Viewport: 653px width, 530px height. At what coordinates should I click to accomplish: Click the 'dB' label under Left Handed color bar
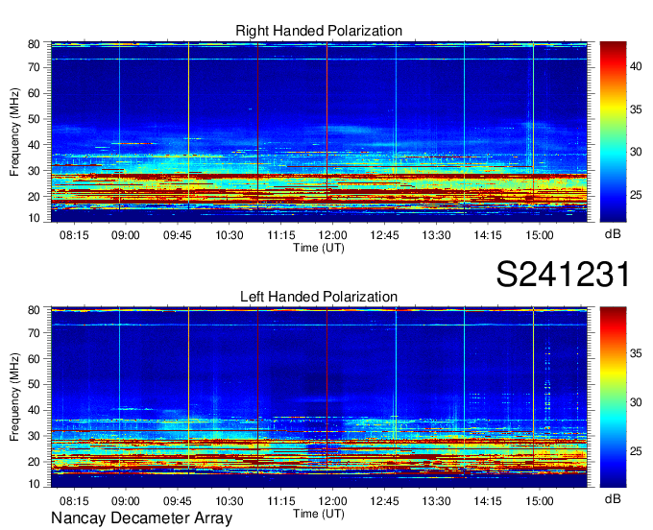click(x=613, y=499)
